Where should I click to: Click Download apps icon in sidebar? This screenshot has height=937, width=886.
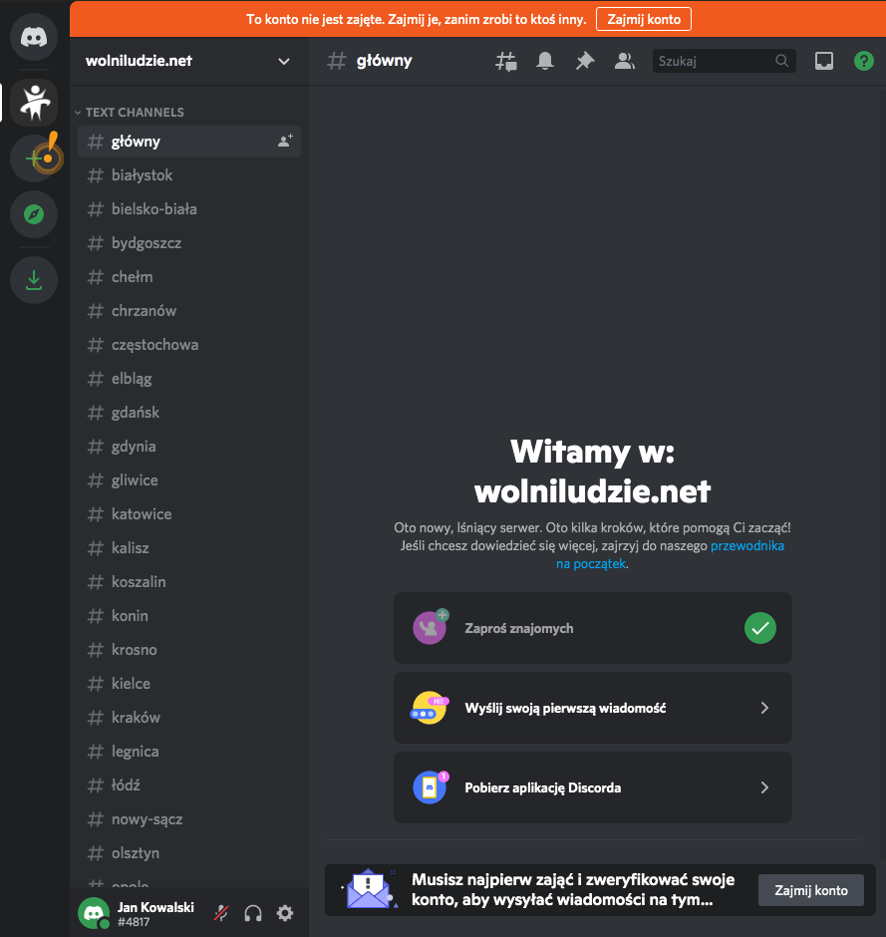click(x=34, y=280)
